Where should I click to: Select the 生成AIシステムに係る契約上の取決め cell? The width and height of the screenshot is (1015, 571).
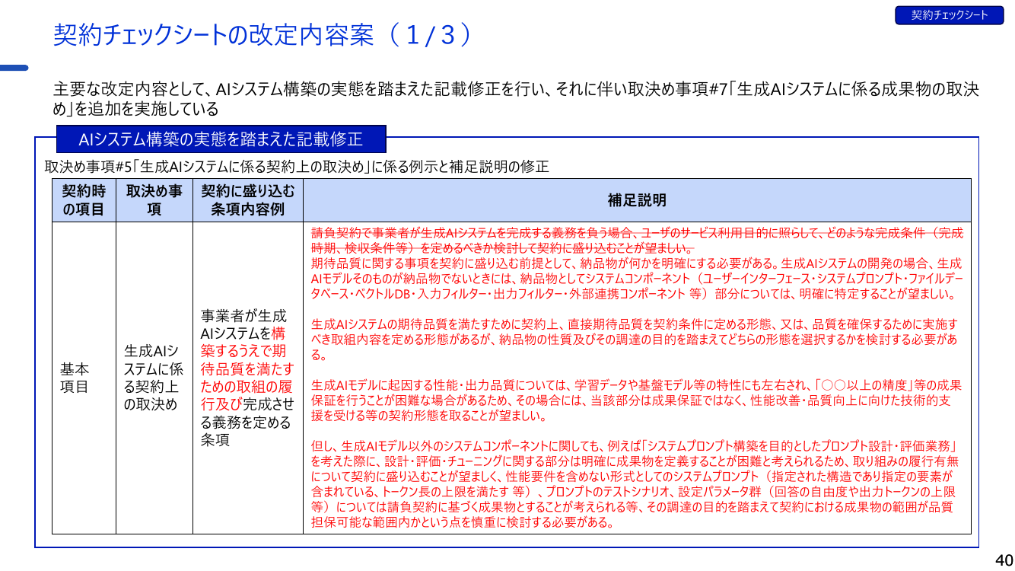pyautogui.click(x=154, y=378)
